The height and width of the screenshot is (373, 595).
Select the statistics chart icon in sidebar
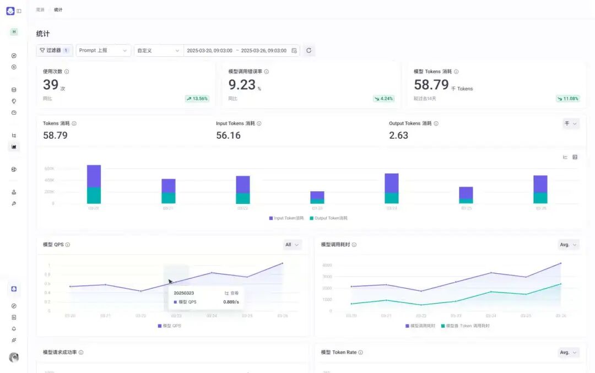(x=14, y=147)
